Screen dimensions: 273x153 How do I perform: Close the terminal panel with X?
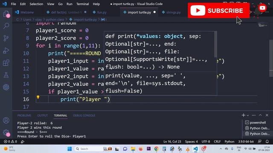point(267,115)
